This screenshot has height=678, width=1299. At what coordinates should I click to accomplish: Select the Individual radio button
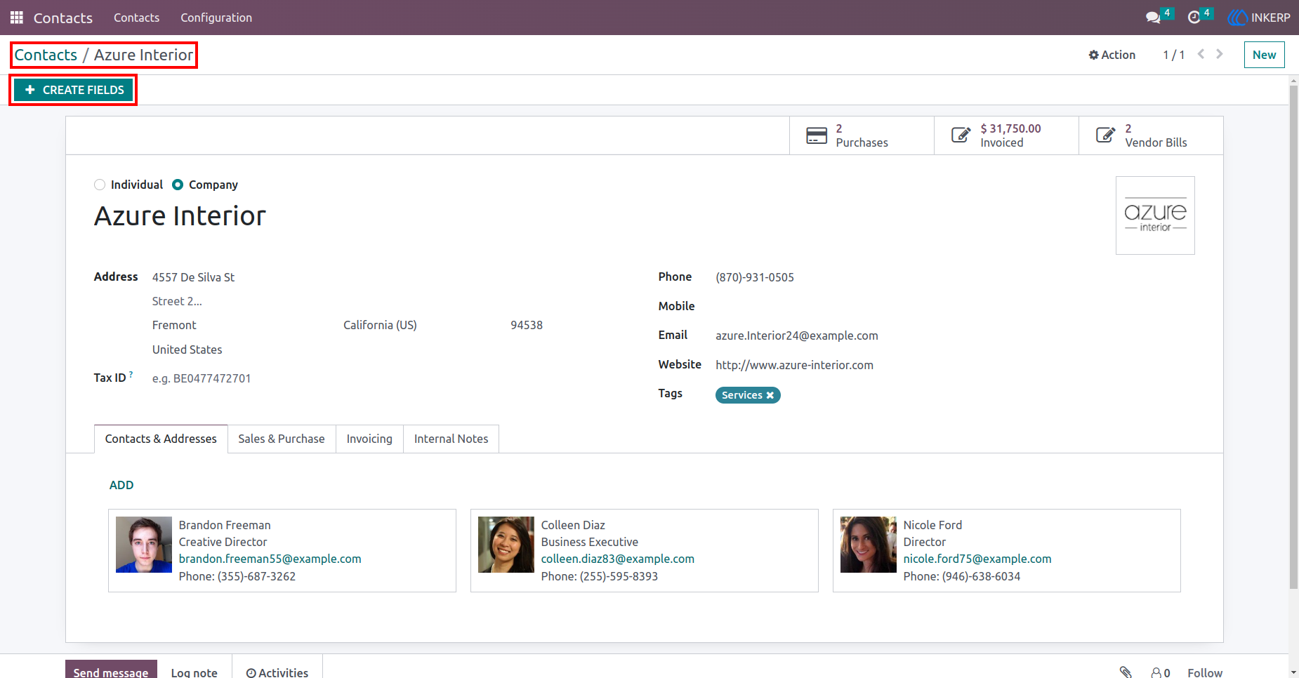[x=100, y=185]
